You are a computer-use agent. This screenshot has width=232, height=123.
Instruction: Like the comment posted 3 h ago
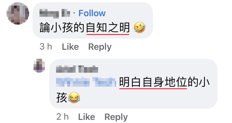pyautogui.click(x=70, y=47)
